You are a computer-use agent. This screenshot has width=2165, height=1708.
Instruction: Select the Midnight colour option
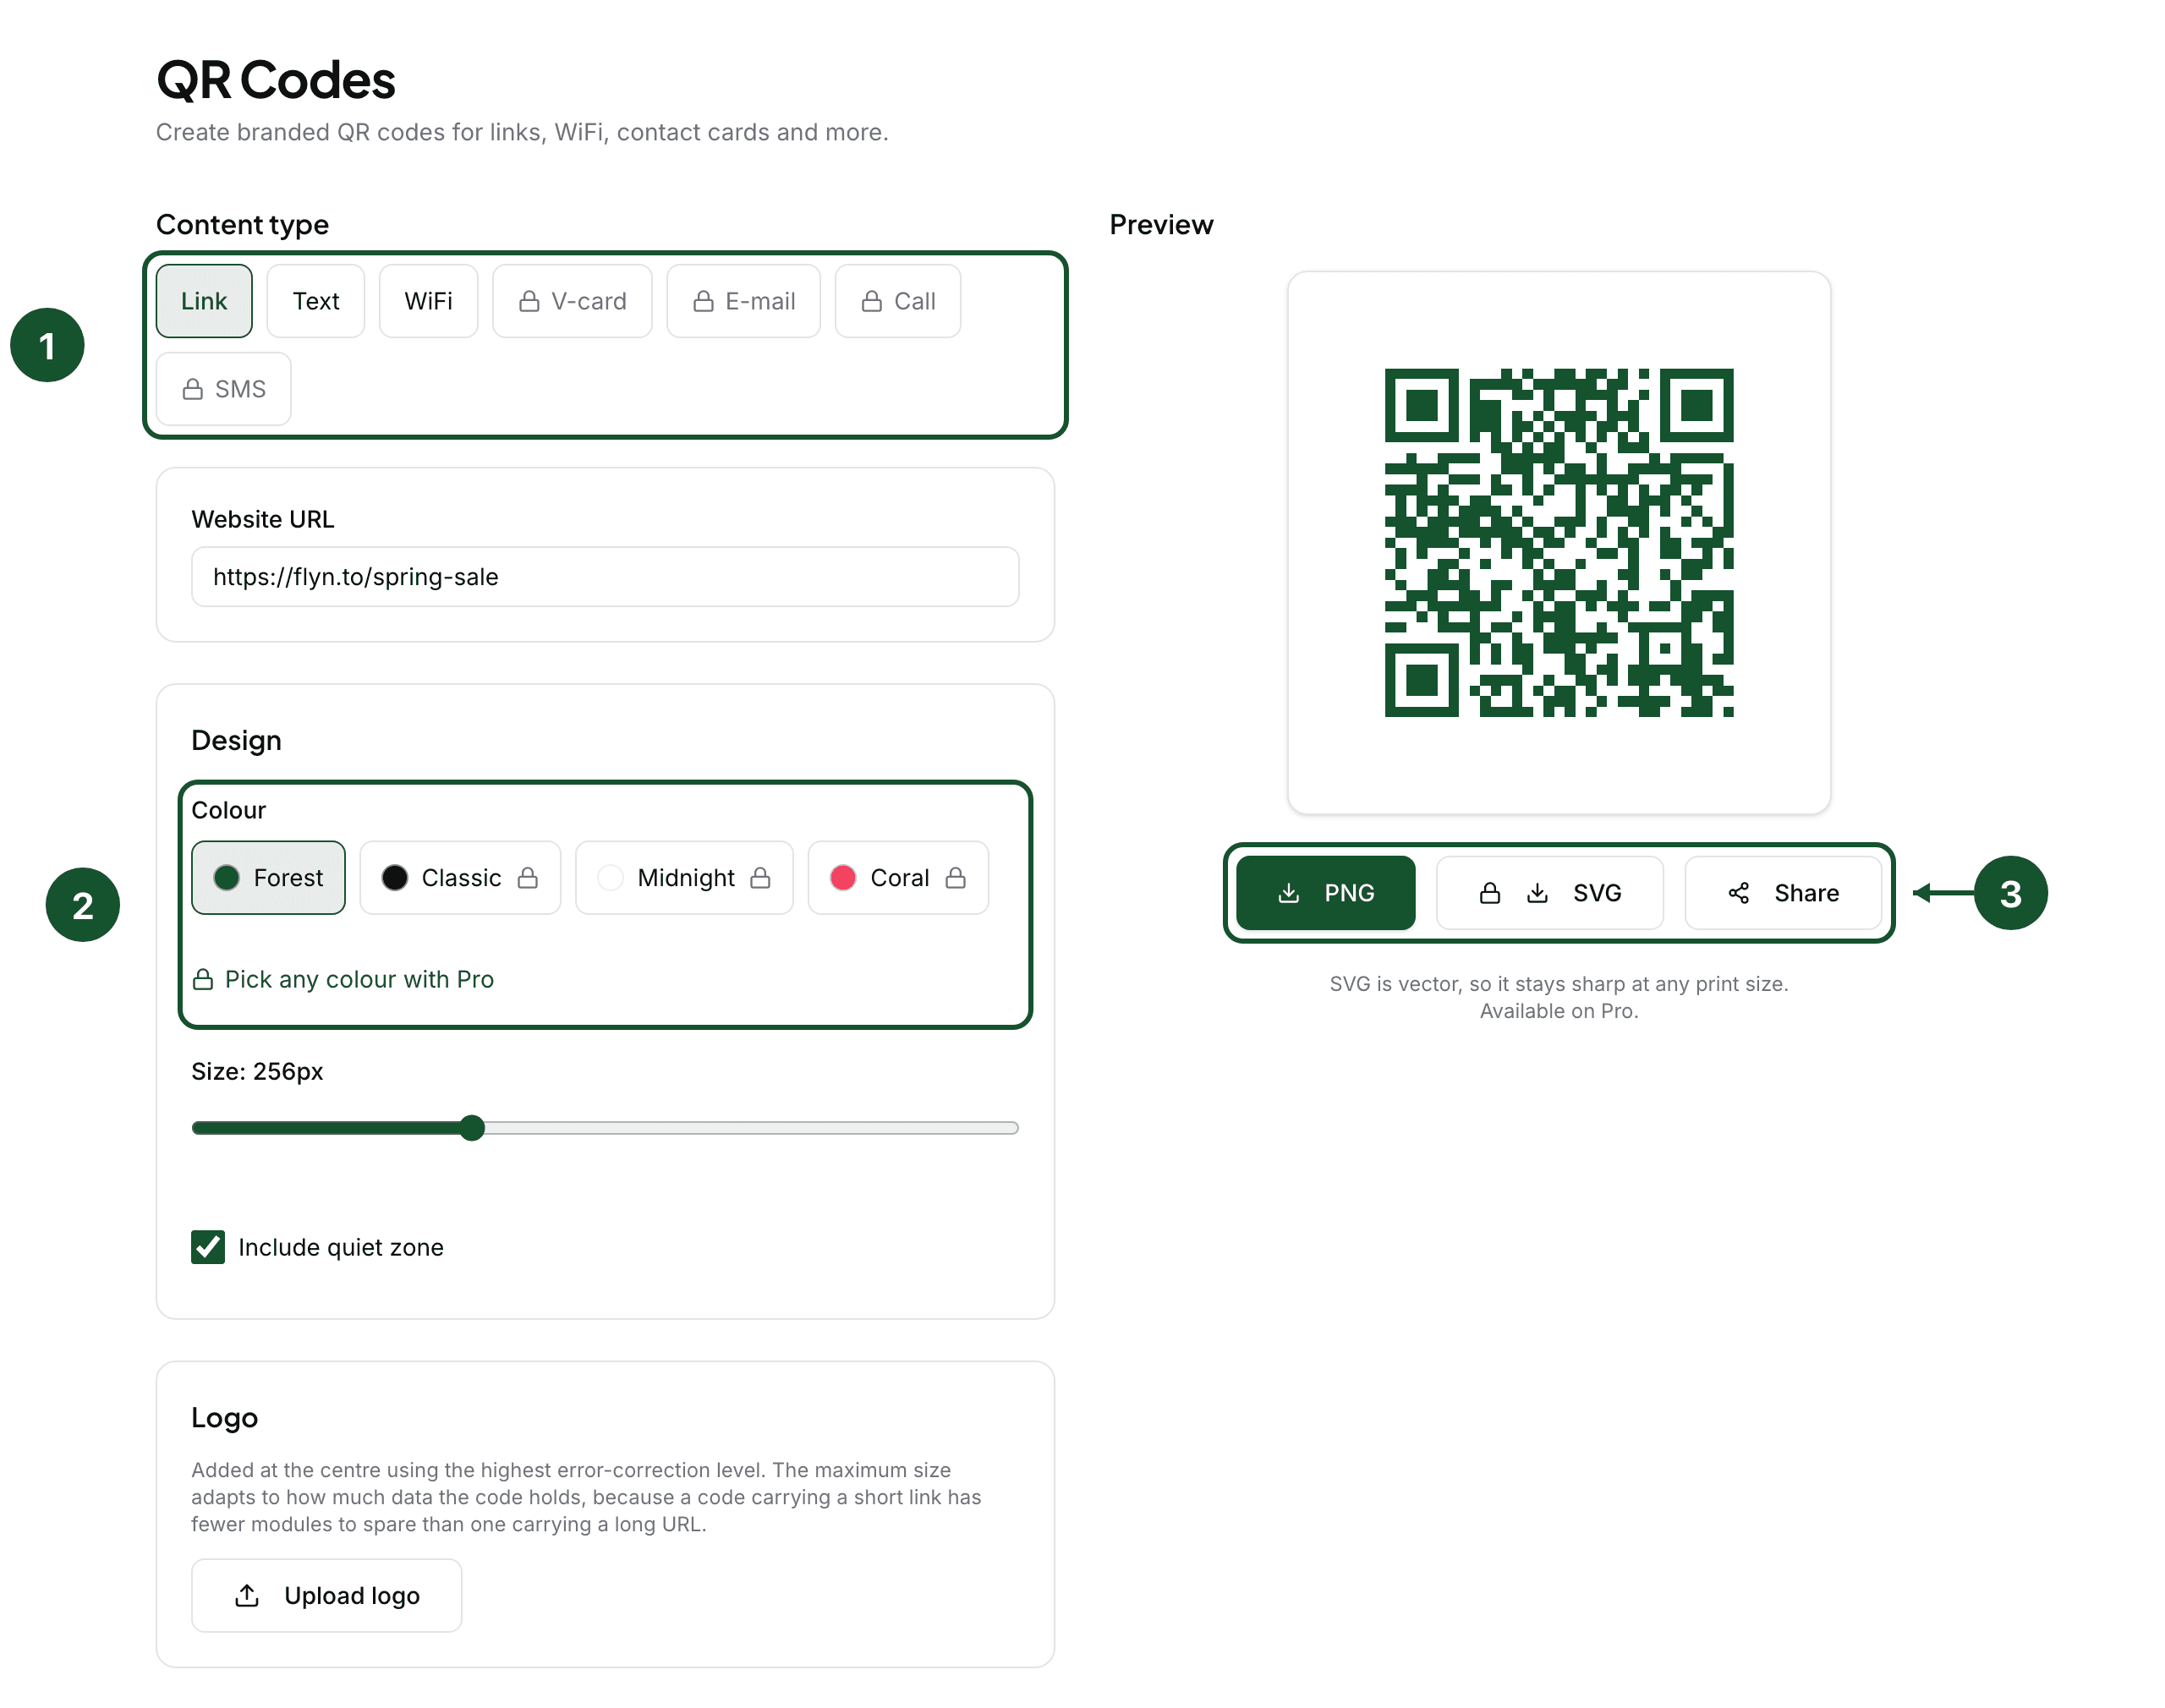(x=684, y=878)
